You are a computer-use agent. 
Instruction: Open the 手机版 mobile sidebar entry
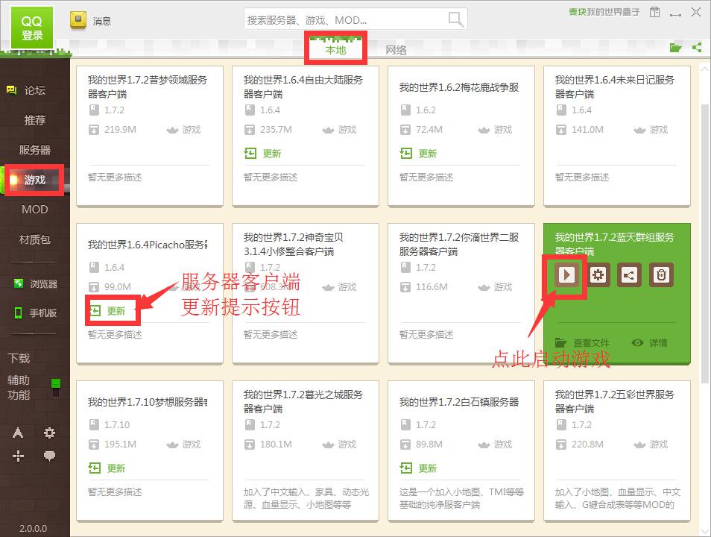[x=35, y=313]
